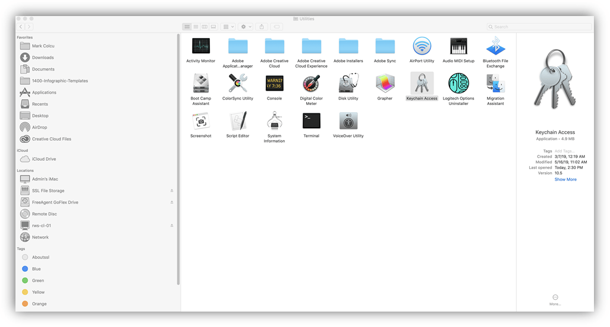Launch AirPort Utility
610x327 pixels.
tap(422, 46)
